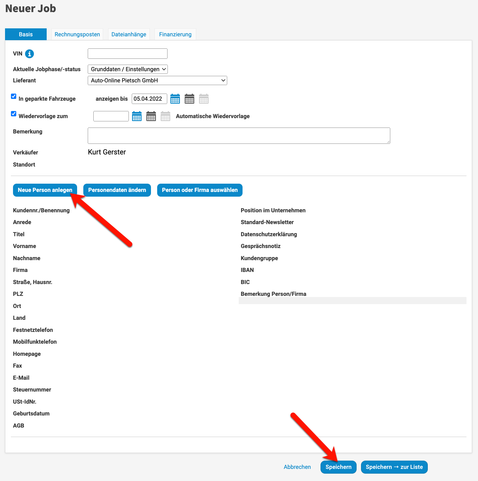Click Neue Person anlegen button

tap(45, 190)
